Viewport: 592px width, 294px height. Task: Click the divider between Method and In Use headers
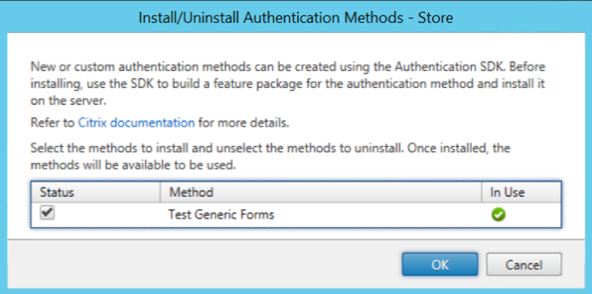pyautogui.click(x=481, y=193)
